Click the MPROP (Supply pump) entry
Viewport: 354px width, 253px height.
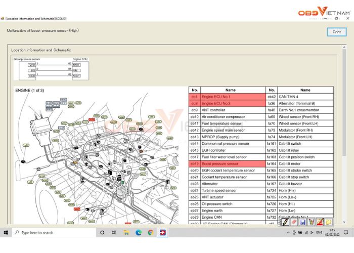(x=220, y=137)
